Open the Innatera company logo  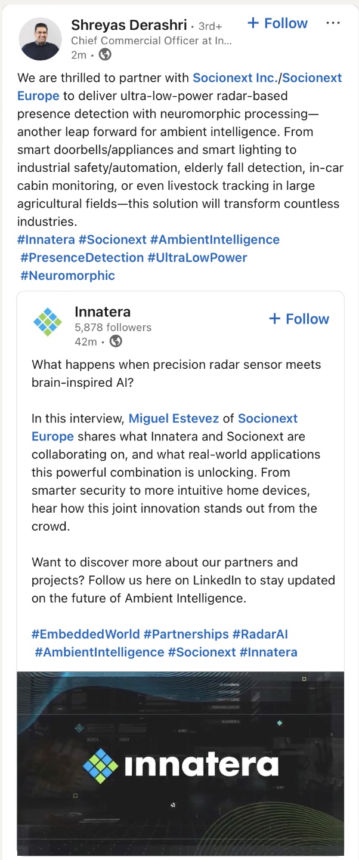pos(48,322)
